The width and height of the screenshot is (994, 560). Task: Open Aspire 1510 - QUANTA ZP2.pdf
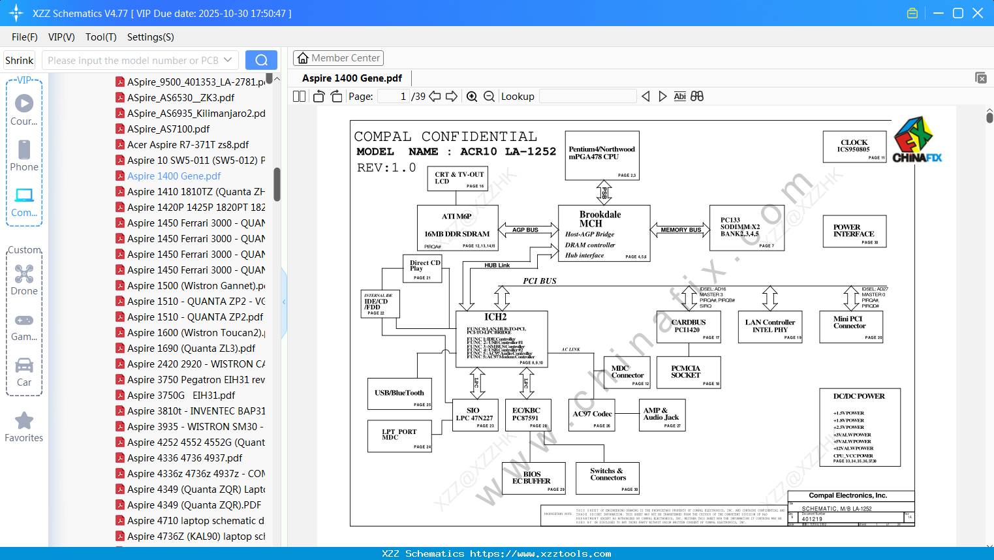(189, 317)
